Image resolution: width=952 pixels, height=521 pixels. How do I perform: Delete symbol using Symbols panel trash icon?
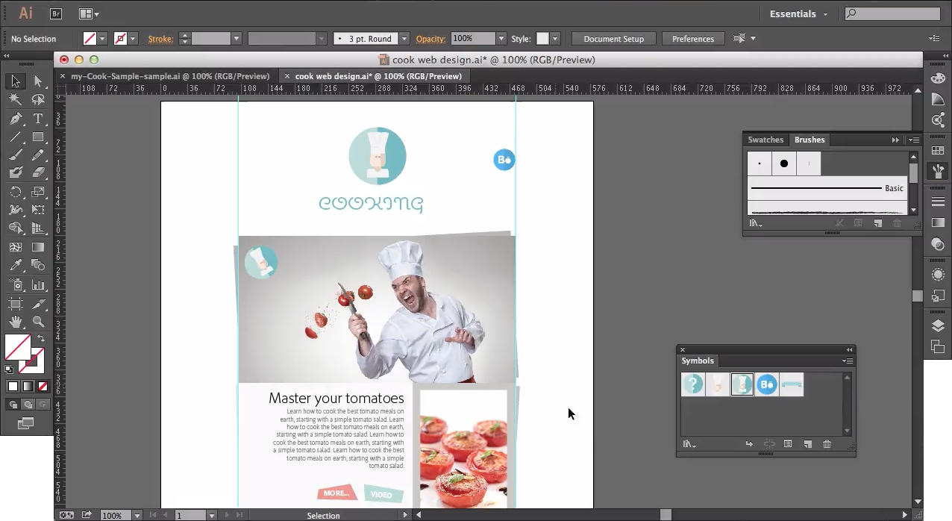[x=827, y=444]
